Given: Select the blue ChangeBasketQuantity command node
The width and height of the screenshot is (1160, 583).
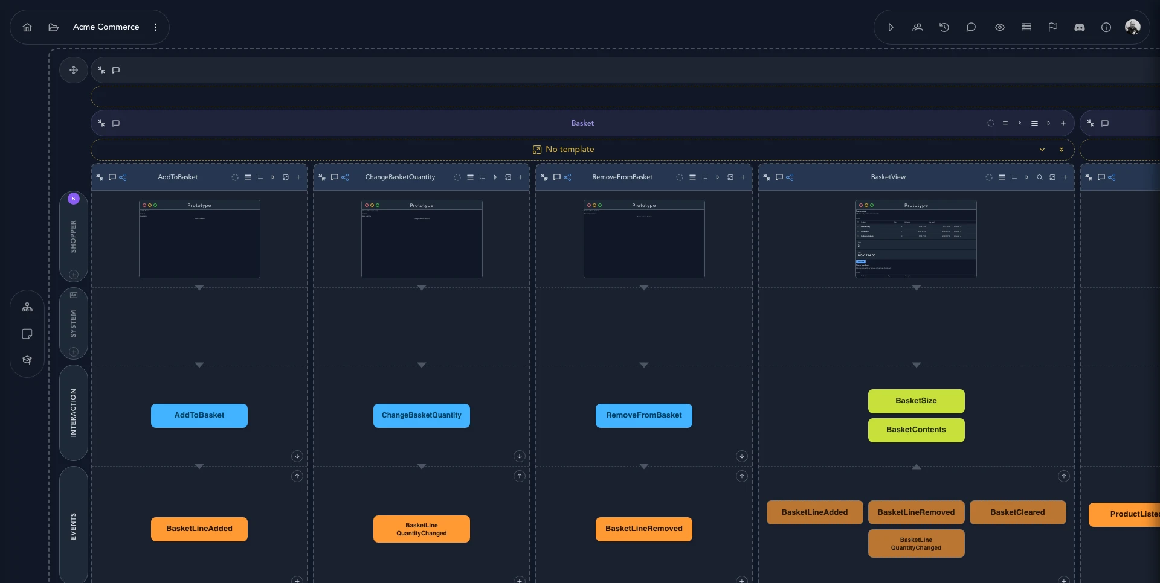Looking at the screenshot, I should pyautogui.click(x=422, y=416).
